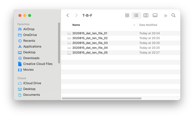Click the Applications icon in sidebar
194x118 pixels.
(20, 47)
